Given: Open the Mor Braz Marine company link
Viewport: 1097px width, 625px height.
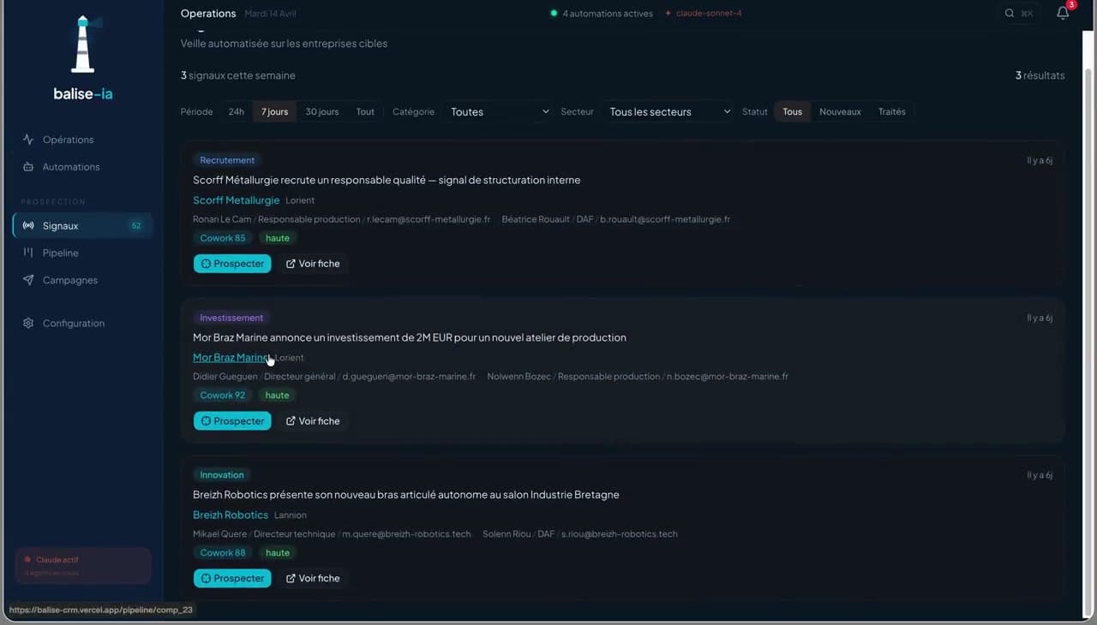Looking at the screenshot, I should coord(230,357).
